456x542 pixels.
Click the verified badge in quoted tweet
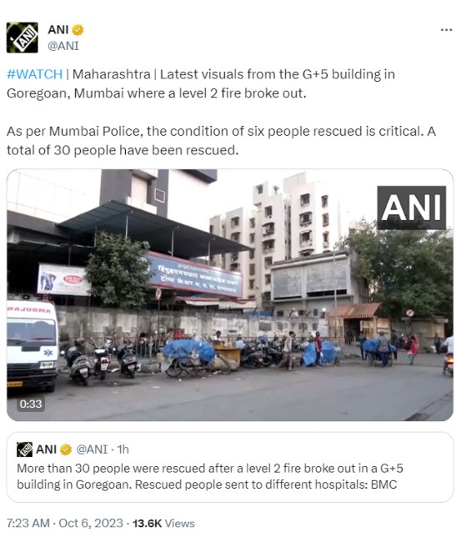click(66, 449)
